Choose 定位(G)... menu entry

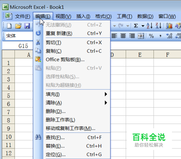[x=72, y=155]
